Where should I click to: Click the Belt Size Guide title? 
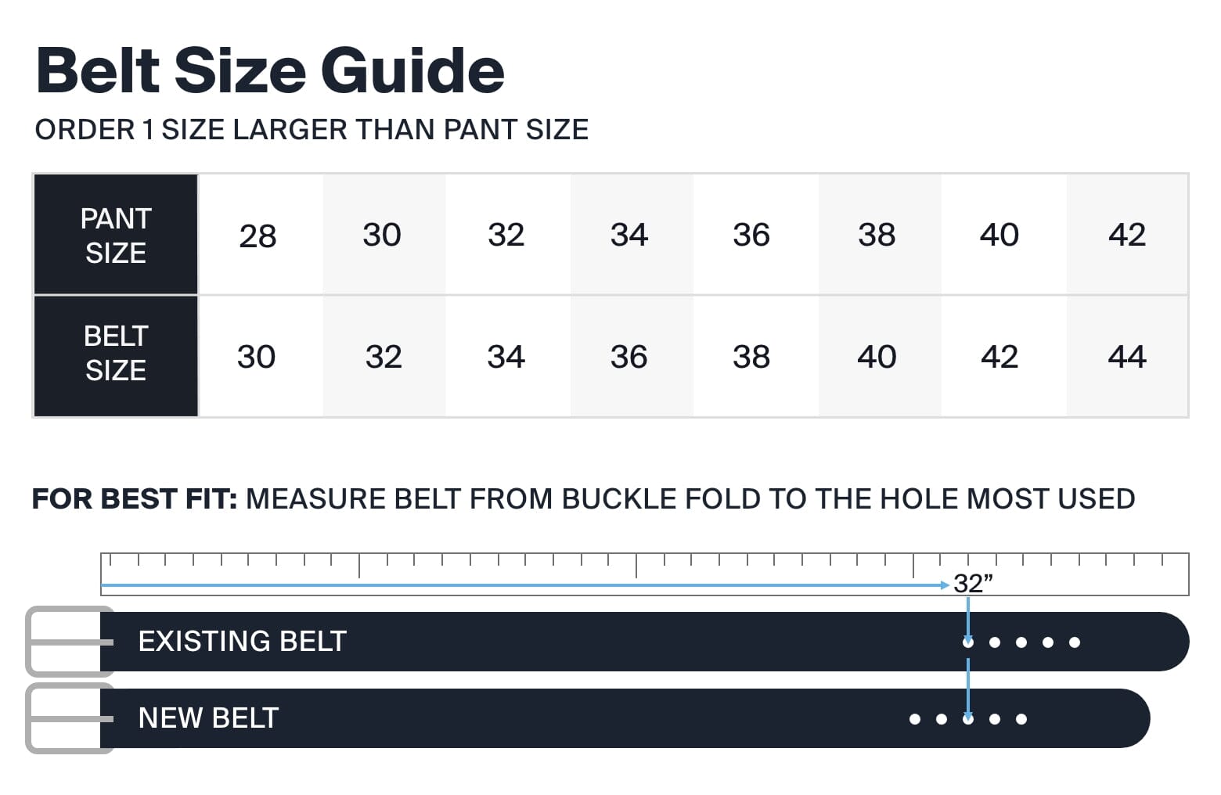point(270,70)
